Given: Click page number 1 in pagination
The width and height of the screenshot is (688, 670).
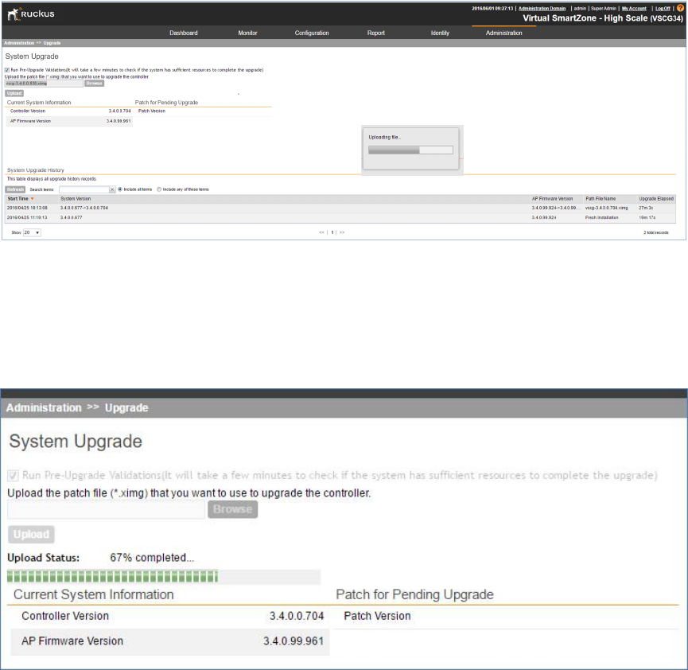Looking at the screenshot, I should tap(332, 232).
